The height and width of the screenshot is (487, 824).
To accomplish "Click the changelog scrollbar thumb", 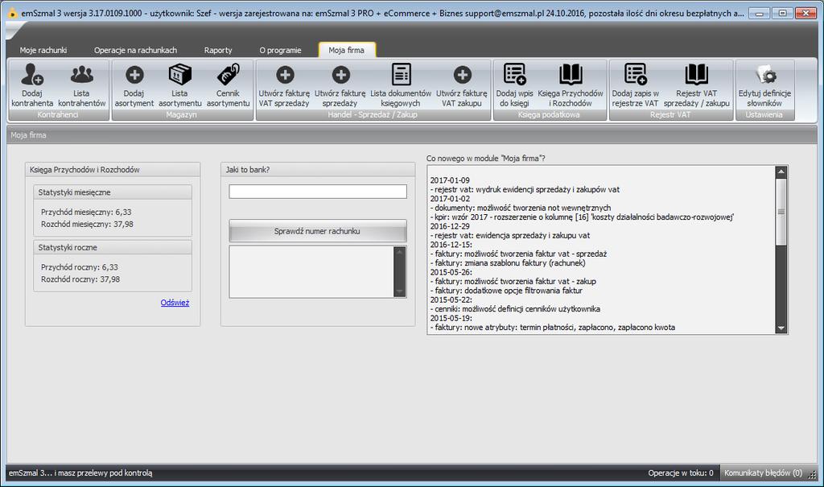I will [781, 212].
